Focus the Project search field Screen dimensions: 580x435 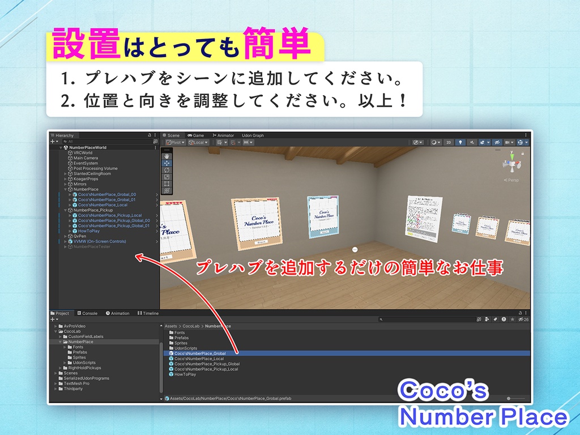(427, 319)
